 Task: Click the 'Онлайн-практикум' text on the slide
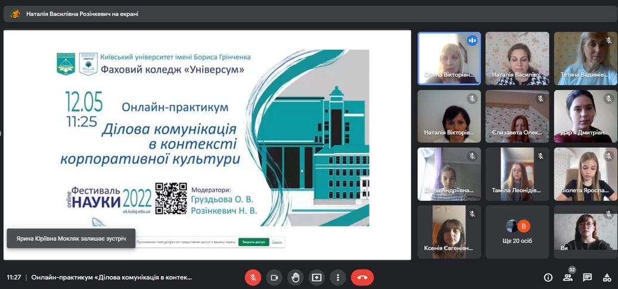(175, 107)
